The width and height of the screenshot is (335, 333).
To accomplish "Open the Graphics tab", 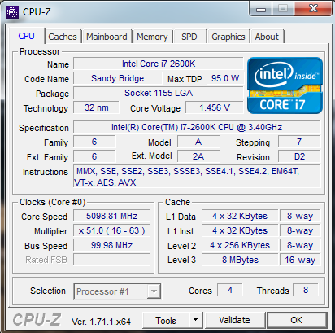I will (228, 37).
